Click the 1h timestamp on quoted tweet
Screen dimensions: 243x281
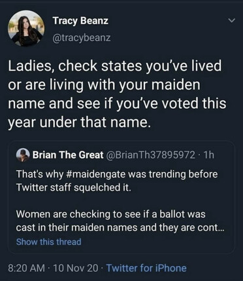click(x=208, y=155)
